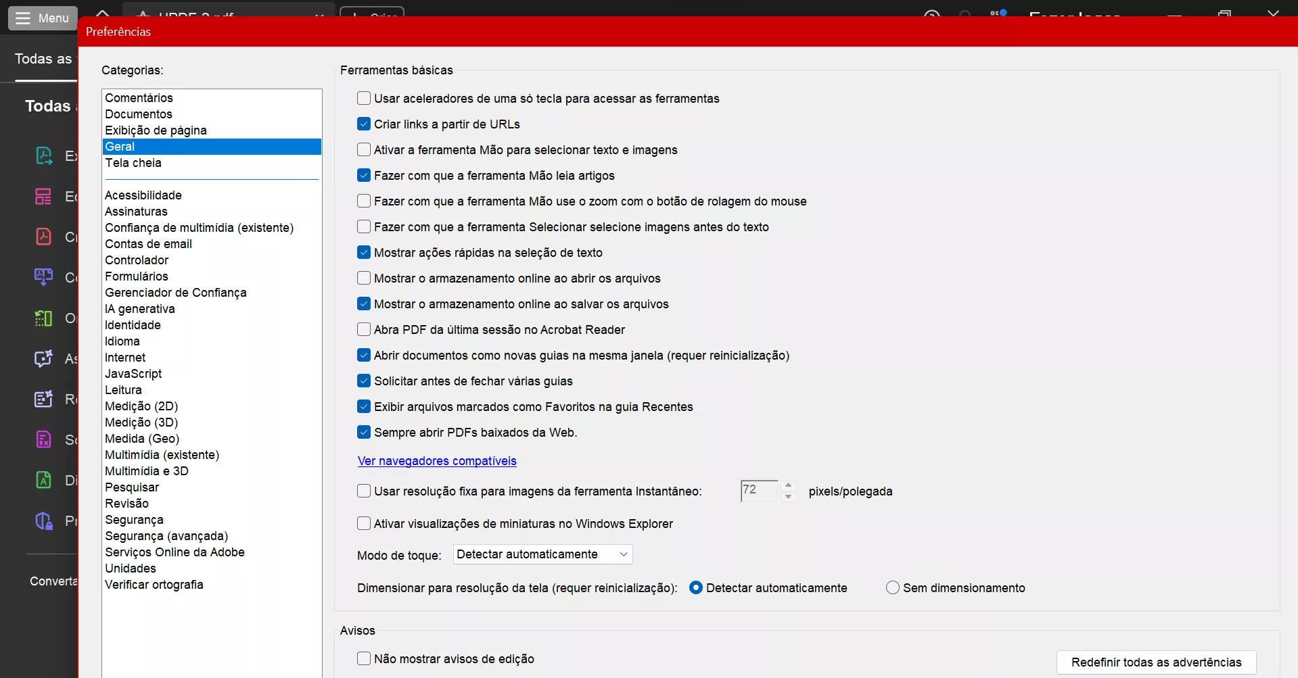1298x678 pixels.
Task: Open the Create PDF tool icon
Action: pos(43,236)
